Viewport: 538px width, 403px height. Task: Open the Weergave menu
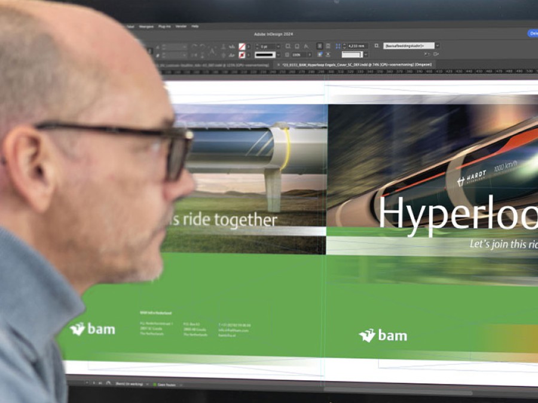point(146,26)
